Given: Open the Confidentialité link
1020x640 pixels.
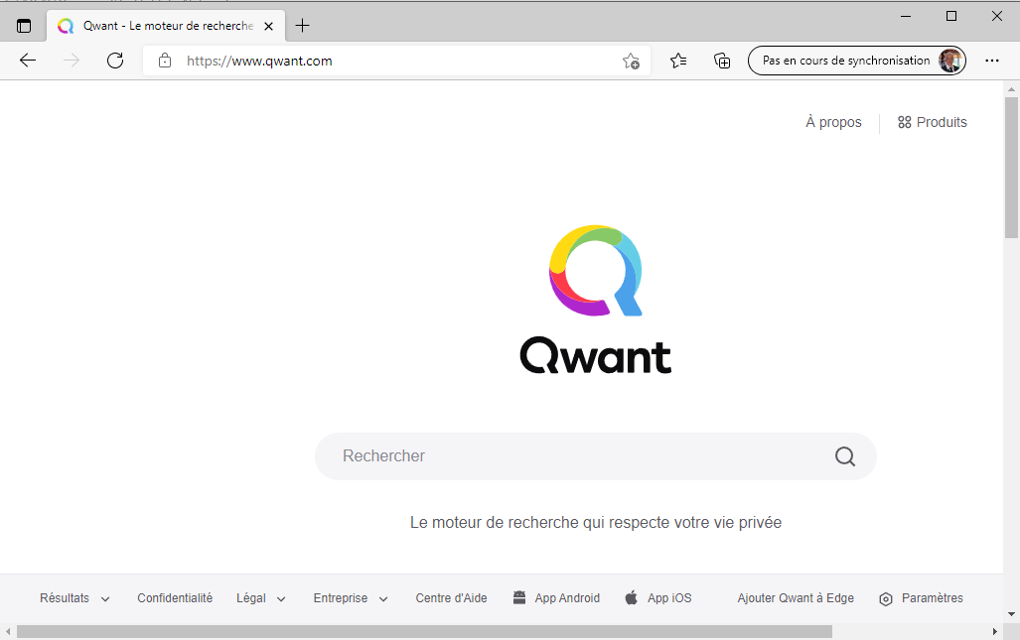Looking at the screenshot, I should pyautogui.click(x=175, y=597).
